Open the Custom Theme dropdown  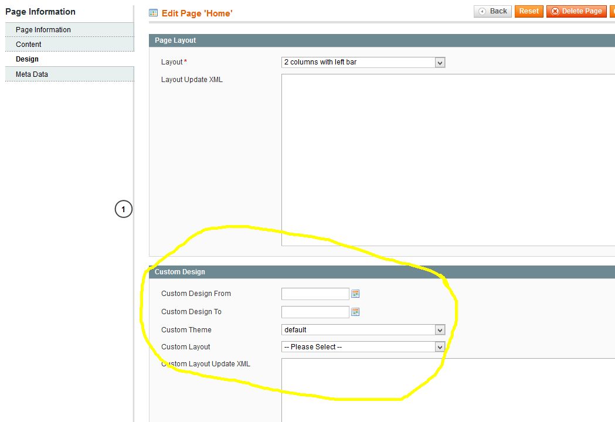363,330
